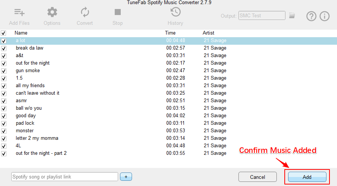Click the Artist column header
Viewport: 337px width, 186px height.
[x=208, y=33]
